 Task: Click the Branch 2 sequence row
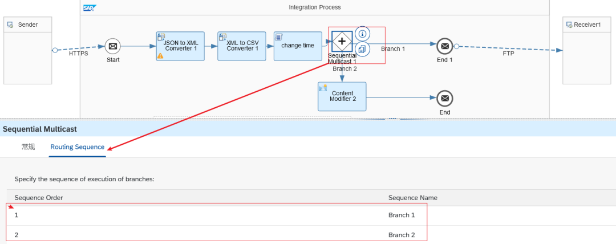point(217,235)
